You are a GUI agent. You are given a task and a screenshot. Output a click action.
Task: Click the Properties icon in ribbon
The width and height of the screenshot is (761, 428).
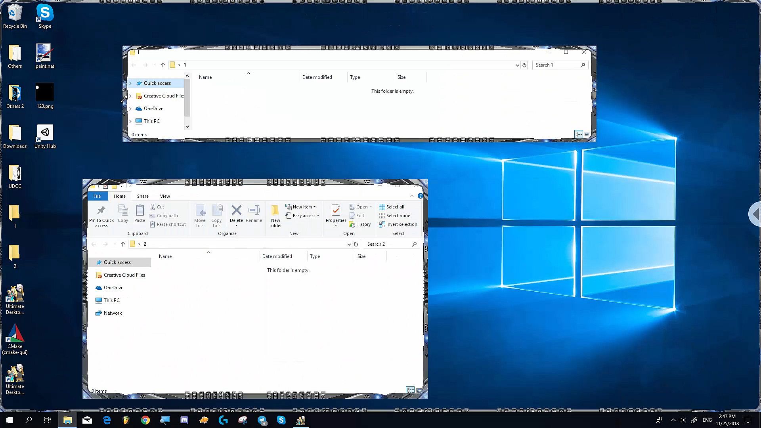(336, 210)
